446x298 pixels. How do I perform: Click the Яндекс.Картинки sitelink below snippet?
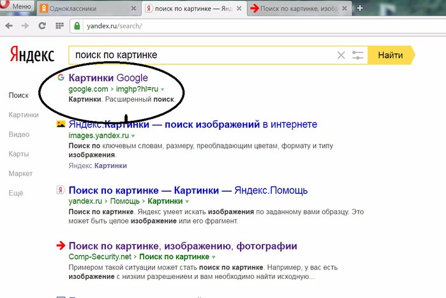[98, 166]
